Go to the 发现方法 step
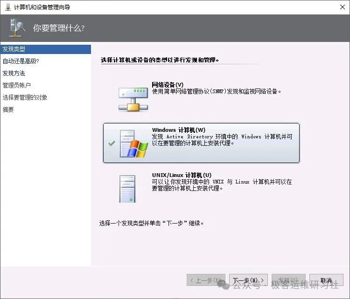 [14, 73]
